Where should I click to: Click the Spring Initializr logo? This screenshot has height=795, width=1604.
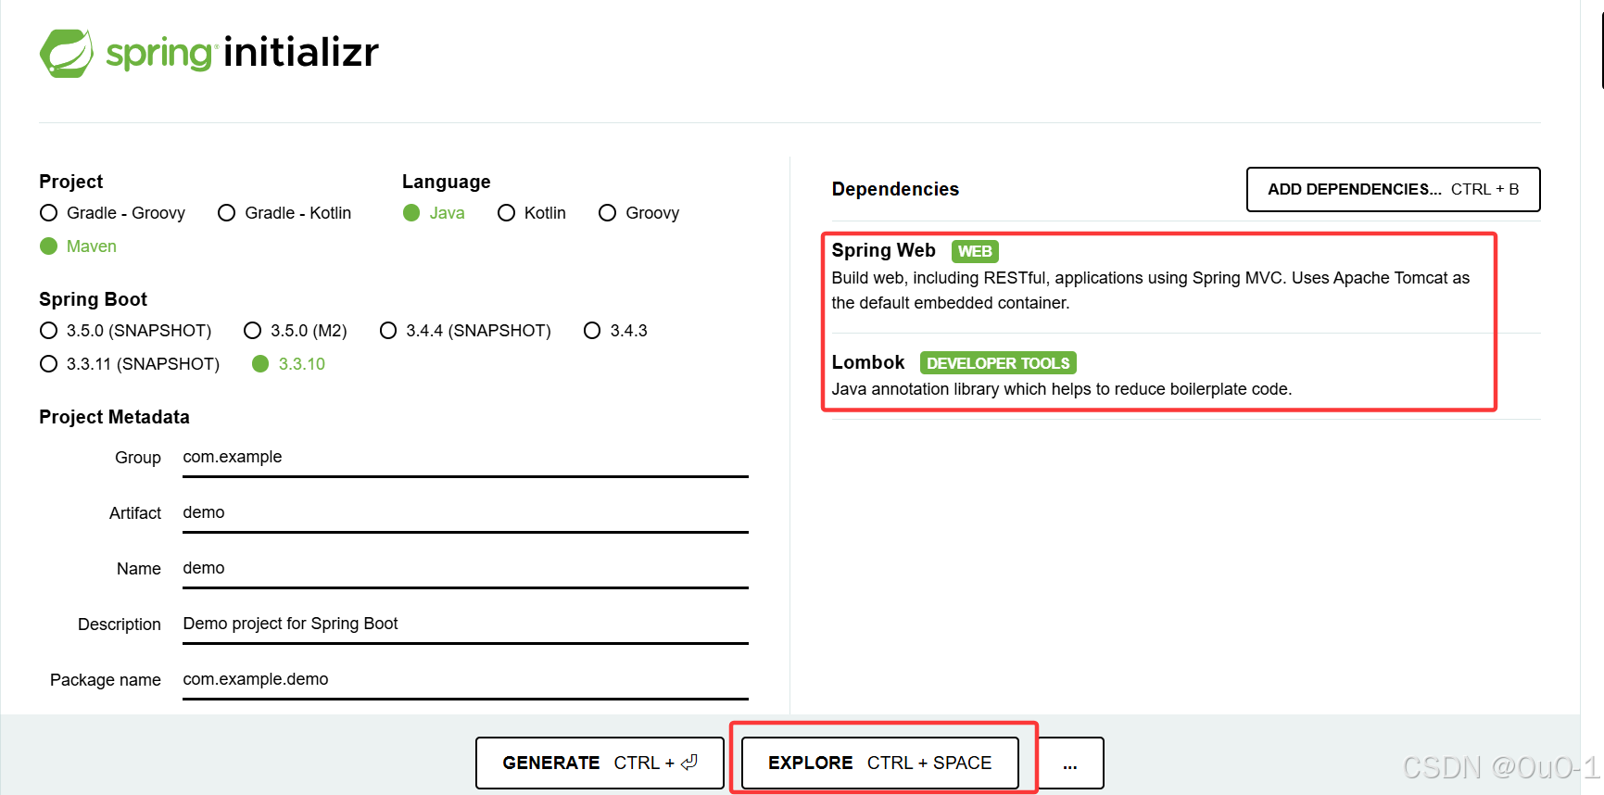209,53
